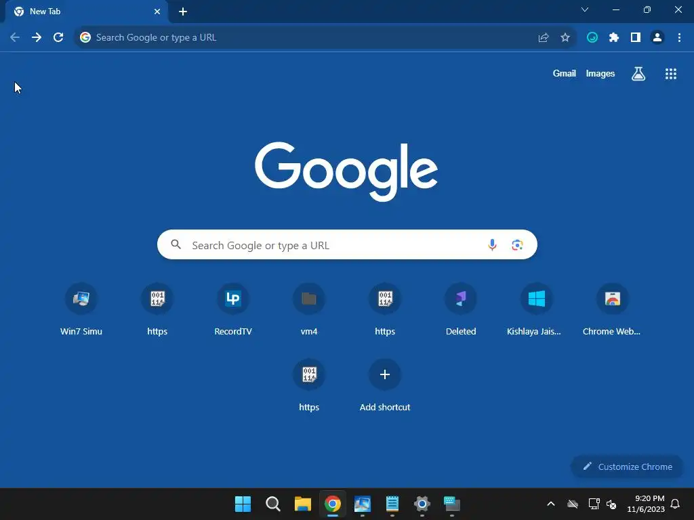Open the Windows Start menu
Image resolution: width=694 pixels, height=520 pixels.
pyautogui.click(x=243, y=504)
